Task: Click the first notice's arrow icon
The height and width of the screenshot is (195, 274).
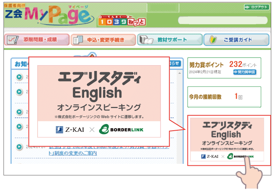Action: point(20,77)
